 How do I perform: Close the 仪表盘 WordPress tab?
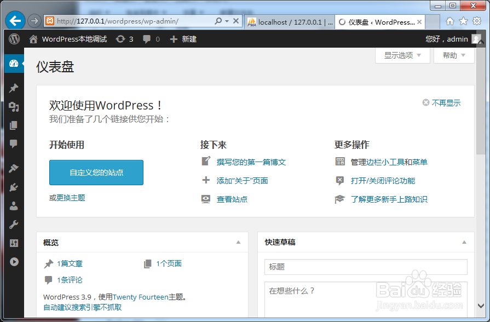pyautogui.click(x=419, y=22)
